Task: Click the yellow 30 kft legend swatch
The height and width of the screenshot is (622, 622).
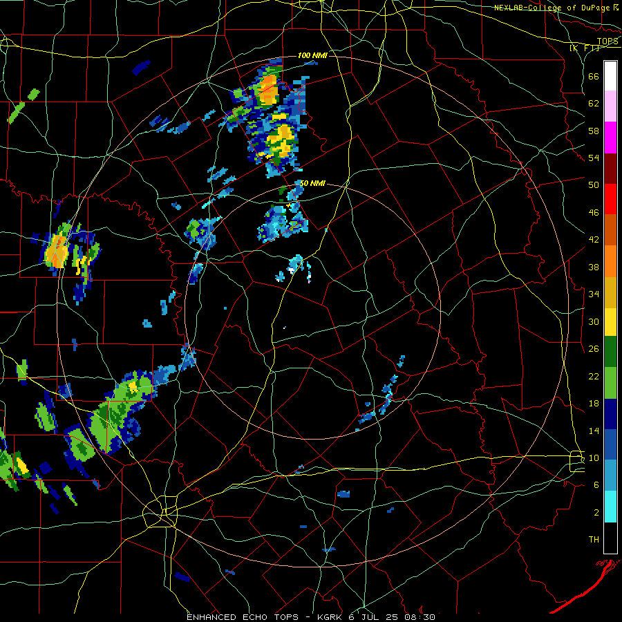Action: tap(610, 321)
